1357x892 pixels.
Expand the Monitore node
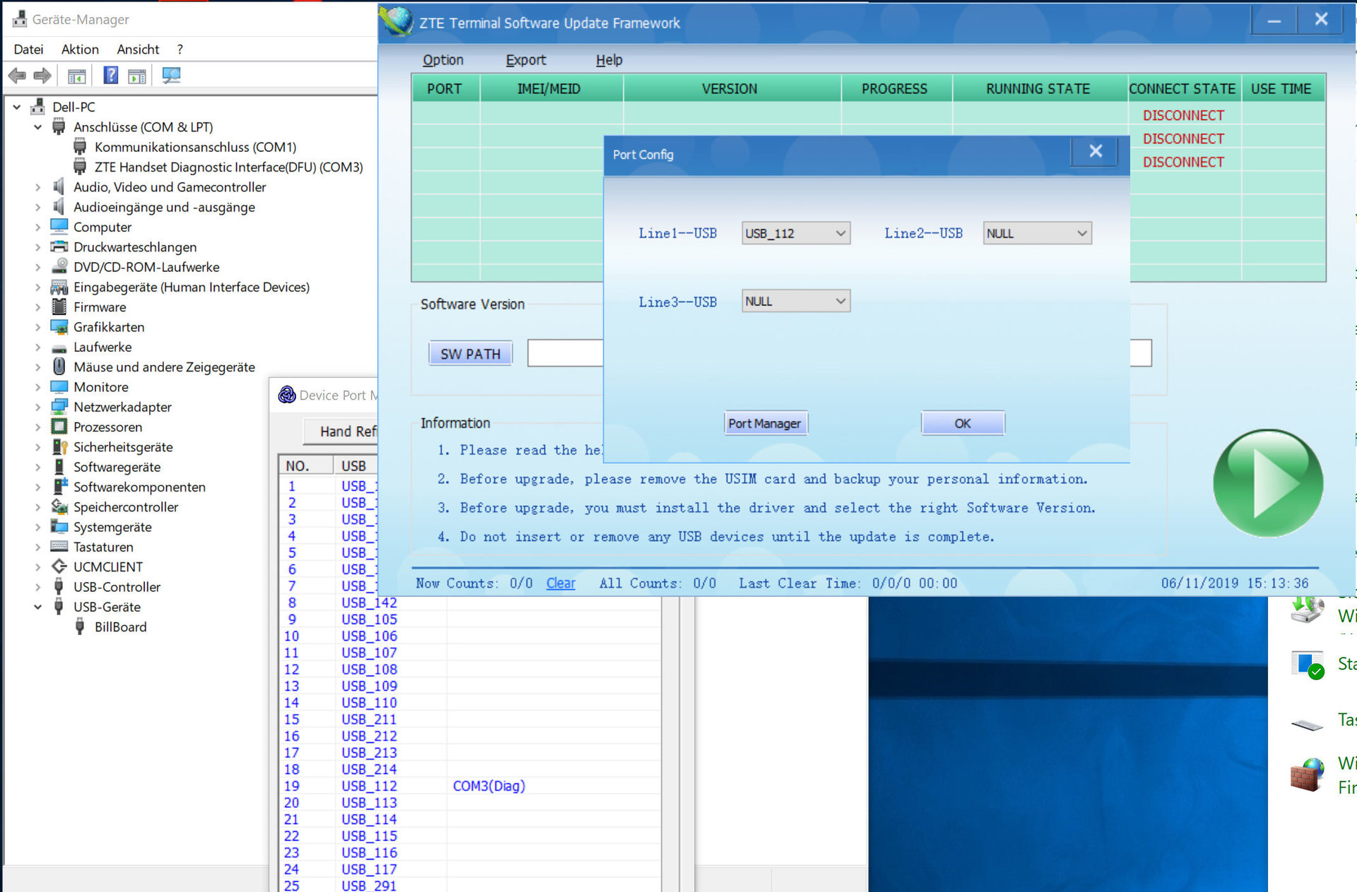[x=38, y=387]
